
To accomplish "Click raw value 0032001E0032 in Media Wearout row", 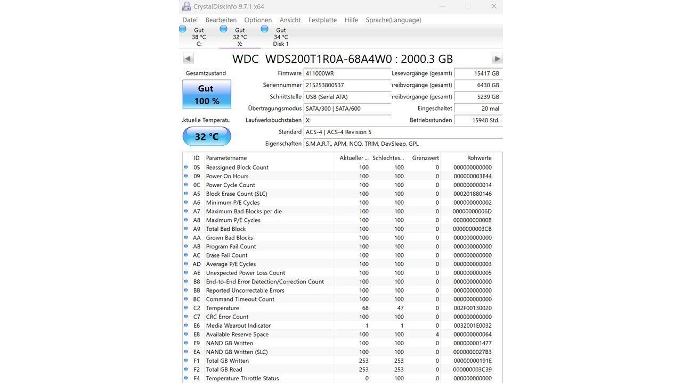I will tap(473, 326).
